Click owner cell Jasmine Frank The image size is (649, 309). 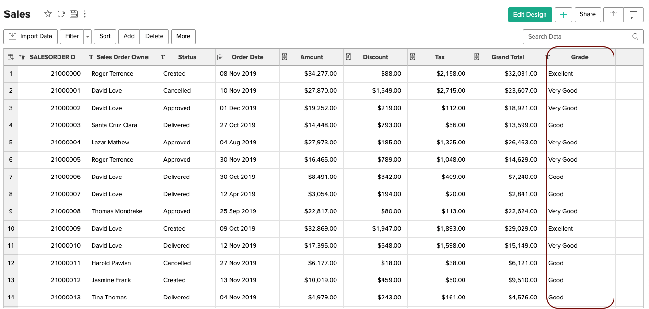click(x=123, y=280)
